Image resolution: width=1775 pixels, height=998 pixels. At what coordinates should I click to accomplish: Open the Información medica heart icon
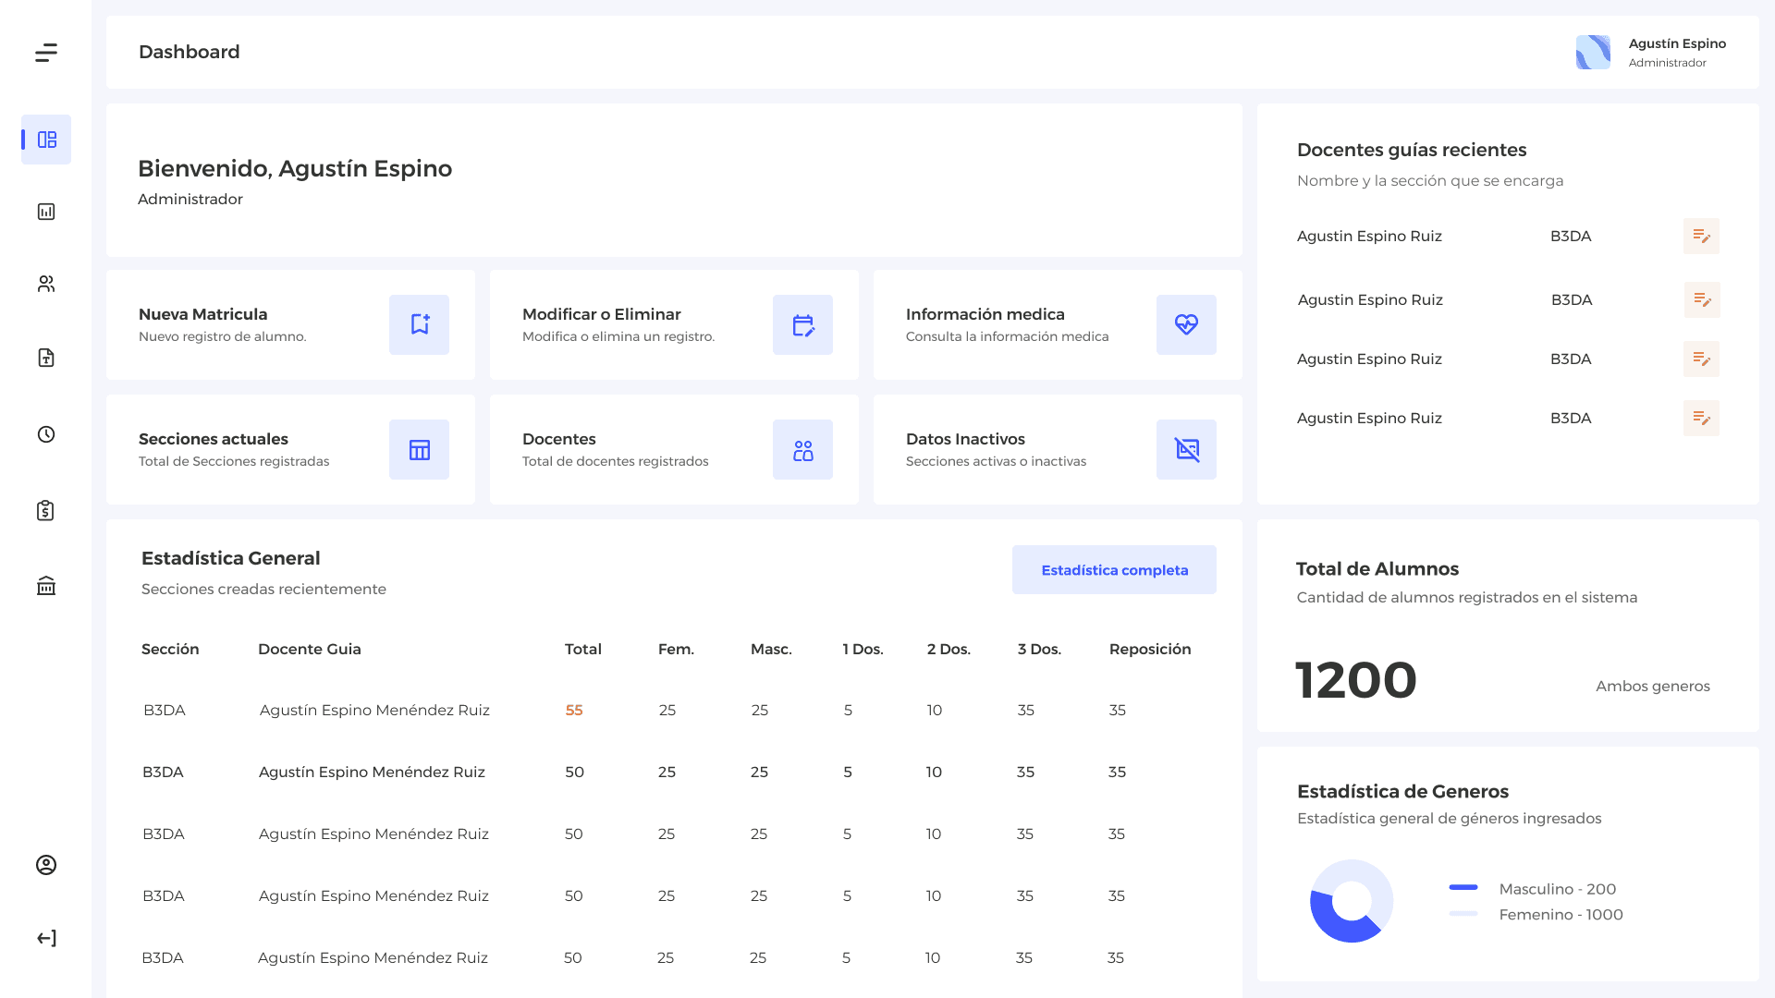tap(1186, 324)
